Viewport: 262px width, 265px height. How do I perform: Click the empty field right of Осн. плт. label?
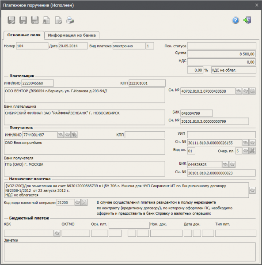coord(129,225)
